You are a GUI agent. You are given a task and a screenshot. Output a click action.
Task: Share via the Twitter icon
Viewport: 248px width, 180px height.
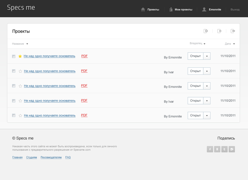coord(224,149)
